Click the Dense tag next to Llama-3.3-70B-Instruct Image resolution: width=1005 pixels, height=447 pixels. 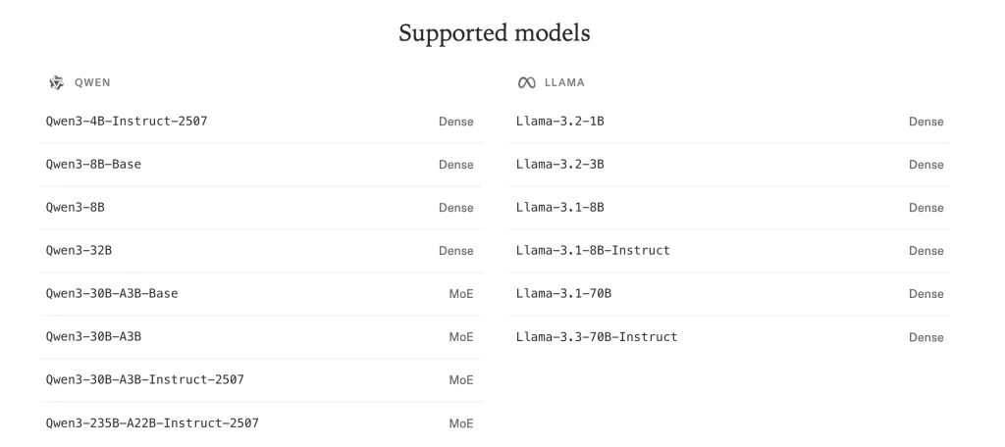pos(926,337)
